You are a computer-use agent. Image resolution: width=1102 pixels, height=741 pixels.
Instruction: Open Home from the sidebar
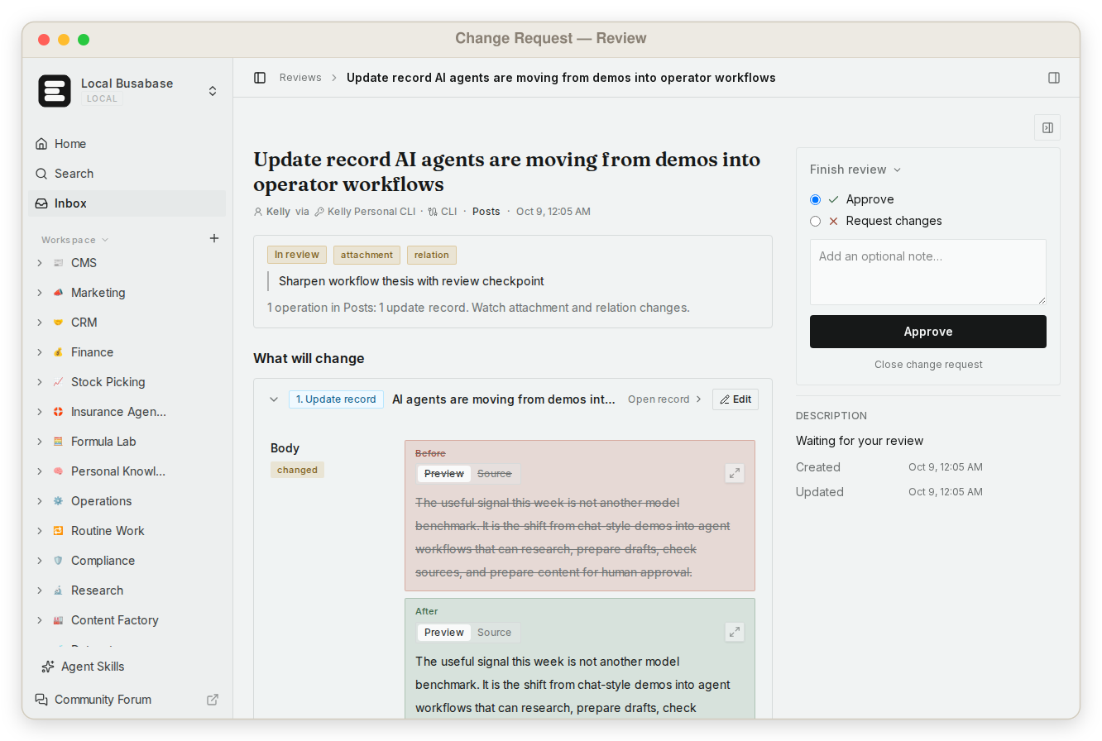tap(127, 144)
